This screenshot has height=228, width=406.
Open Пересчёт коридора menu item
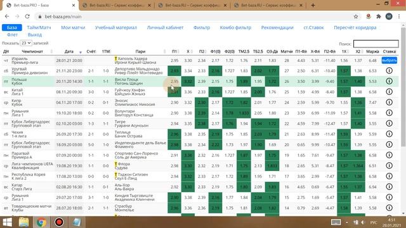pyautogui.click(x=355, y=27)
